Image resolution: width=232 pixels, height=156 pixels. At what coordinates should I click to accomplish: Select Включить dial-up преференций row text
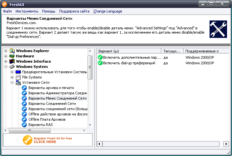click(129, 63)
